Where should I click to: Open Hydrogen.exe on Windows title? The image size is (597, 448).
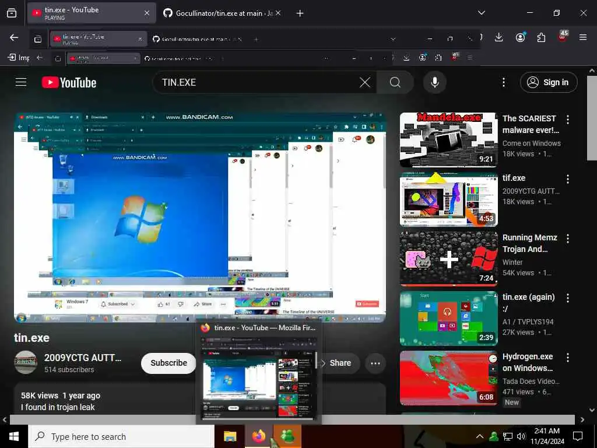pos(528,362)
